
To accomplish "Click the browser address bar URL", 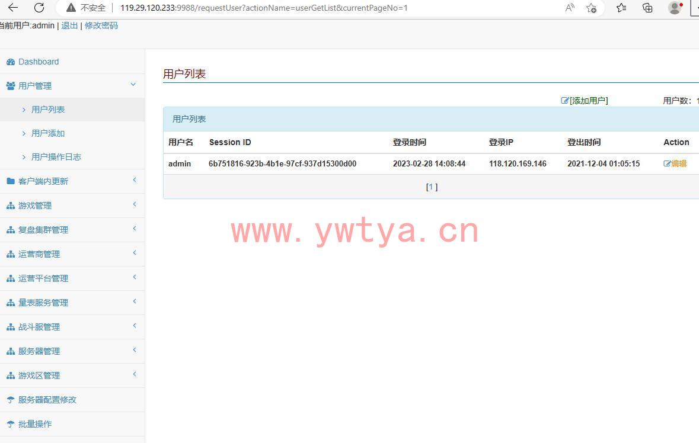I will pyautogui.click(x=264, y=8).
